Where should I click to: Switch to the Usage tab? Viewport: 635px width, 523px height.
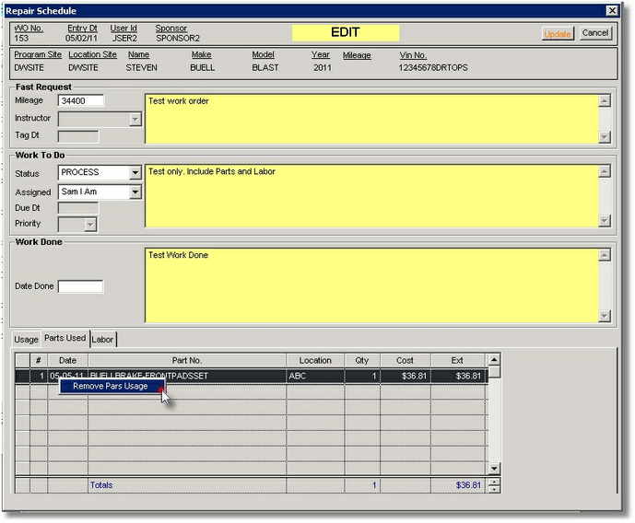(x=26, y=340)
